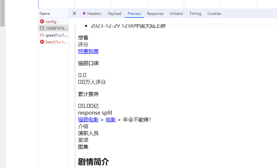Open the 猫眼电影 breadcrumb link
277x168 pixels.
[88, 120]
